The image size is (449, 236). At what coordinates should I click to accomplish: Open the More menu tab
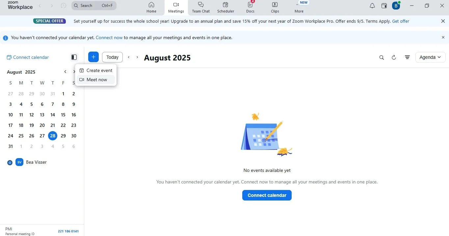pyautogui.click(x=299, y=8)
